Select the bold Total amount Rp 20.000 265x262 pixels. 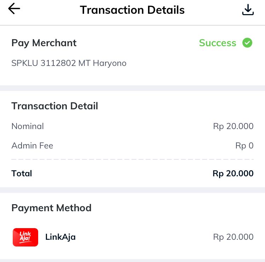233,173
